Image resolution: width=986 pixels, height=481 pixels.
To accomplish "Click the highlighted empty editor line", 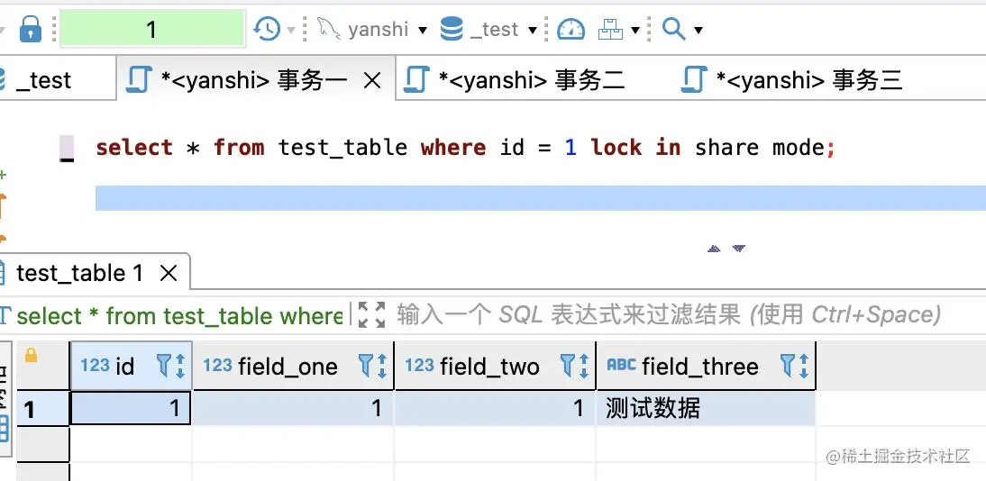I will tap(540, 198).
